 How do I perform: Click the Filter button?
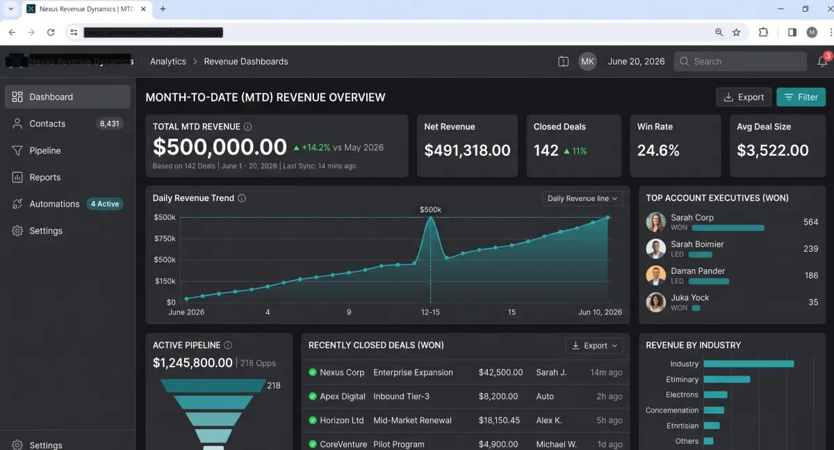coord(801,97)
